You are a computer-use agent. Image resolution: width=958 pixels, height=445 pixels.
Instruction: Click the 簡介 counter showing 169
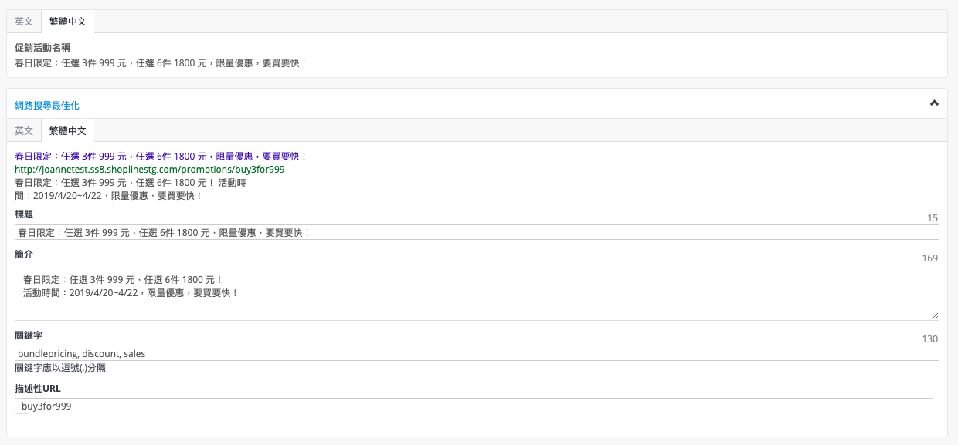(930, 258)
